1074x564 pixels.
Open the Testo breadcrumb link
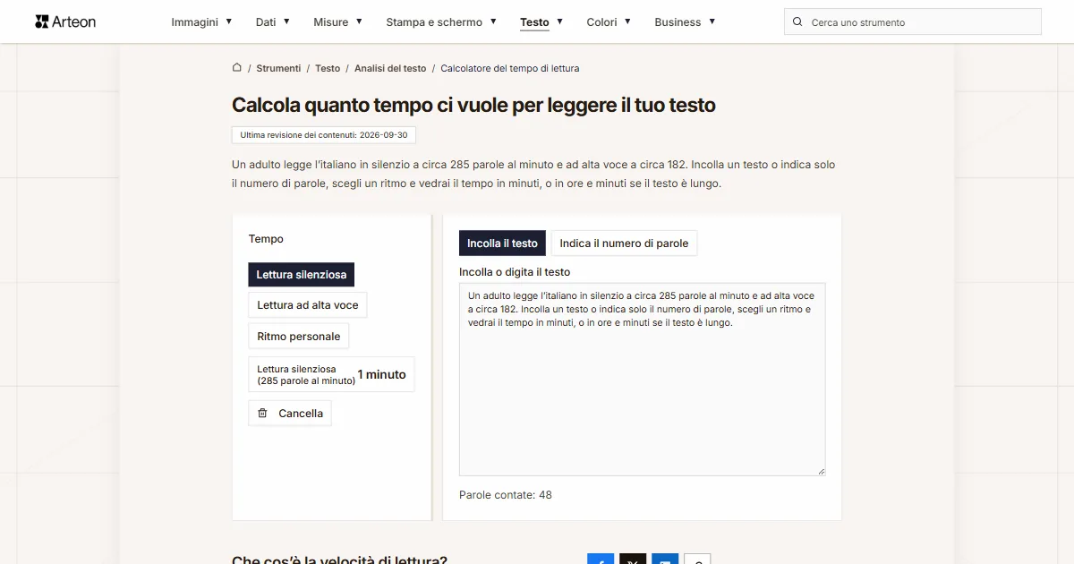click(x=328, y=68)
